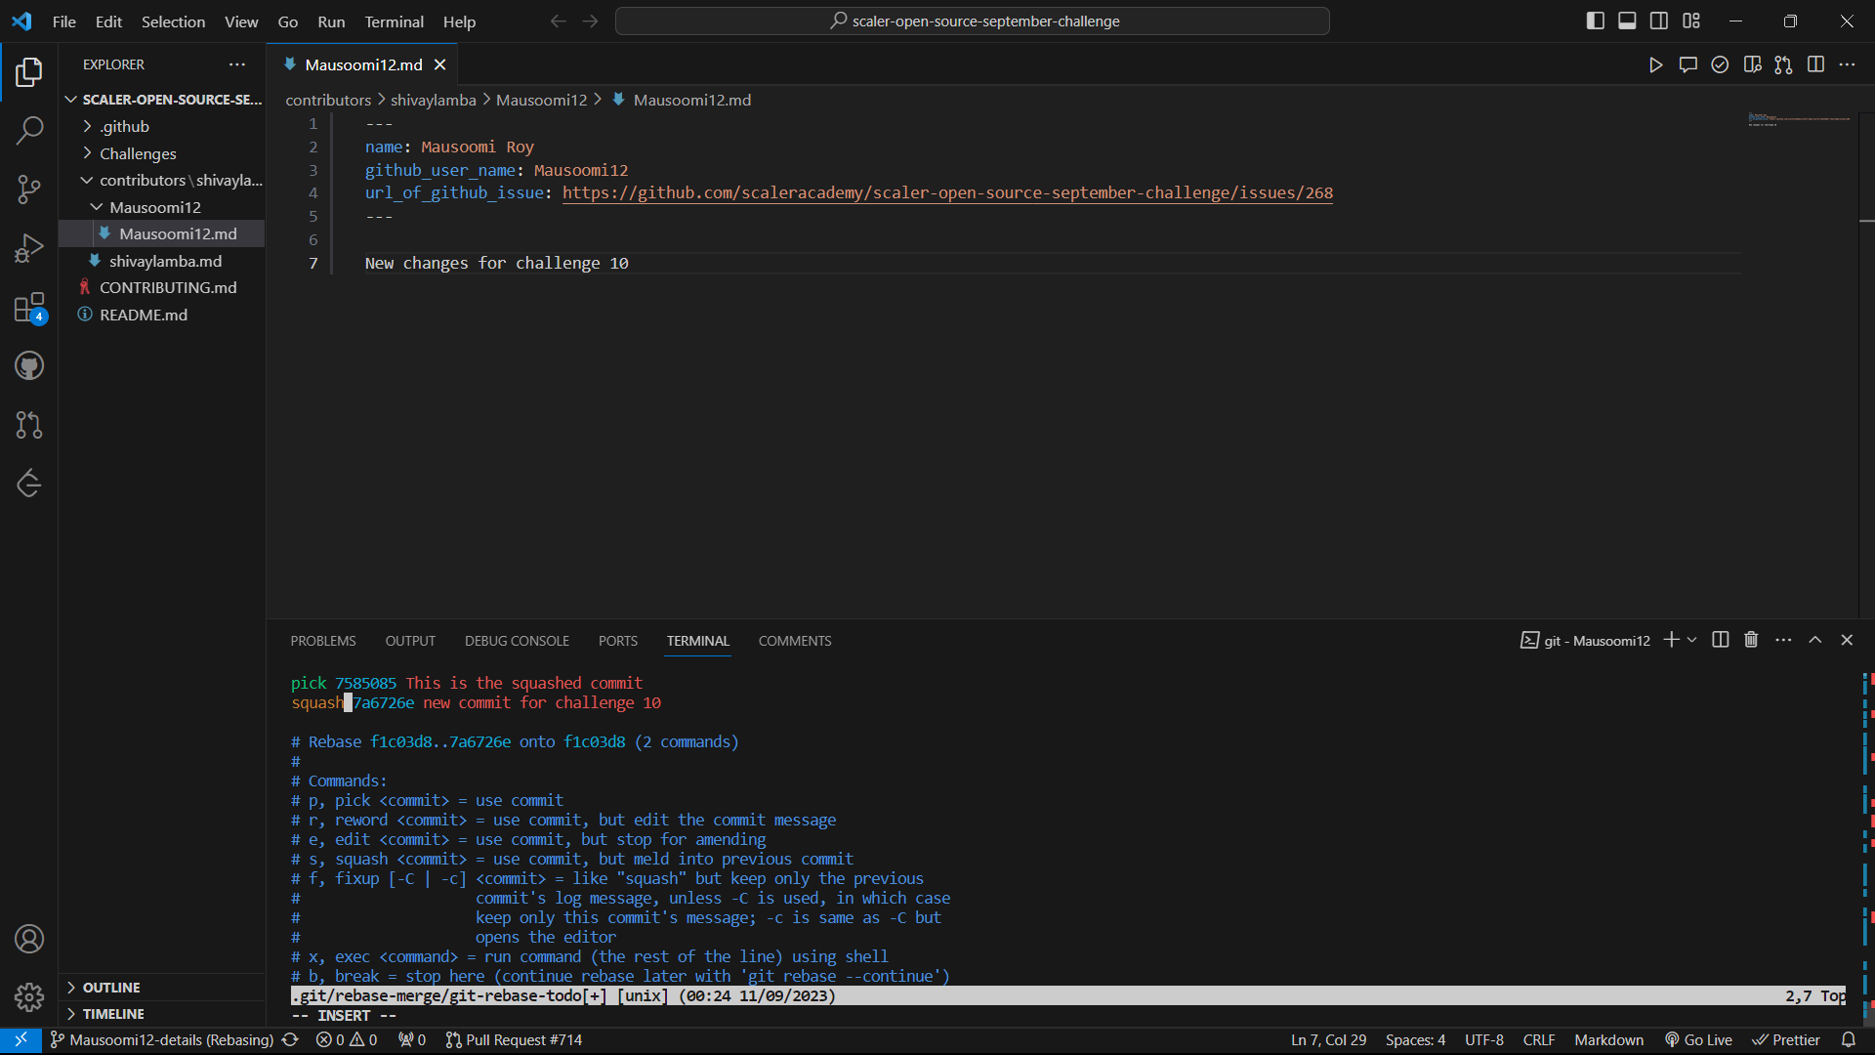This screenshot has height=1055, width=1875.
Task: Open the Source Control sidebar icon
Action: pos(29,190)
